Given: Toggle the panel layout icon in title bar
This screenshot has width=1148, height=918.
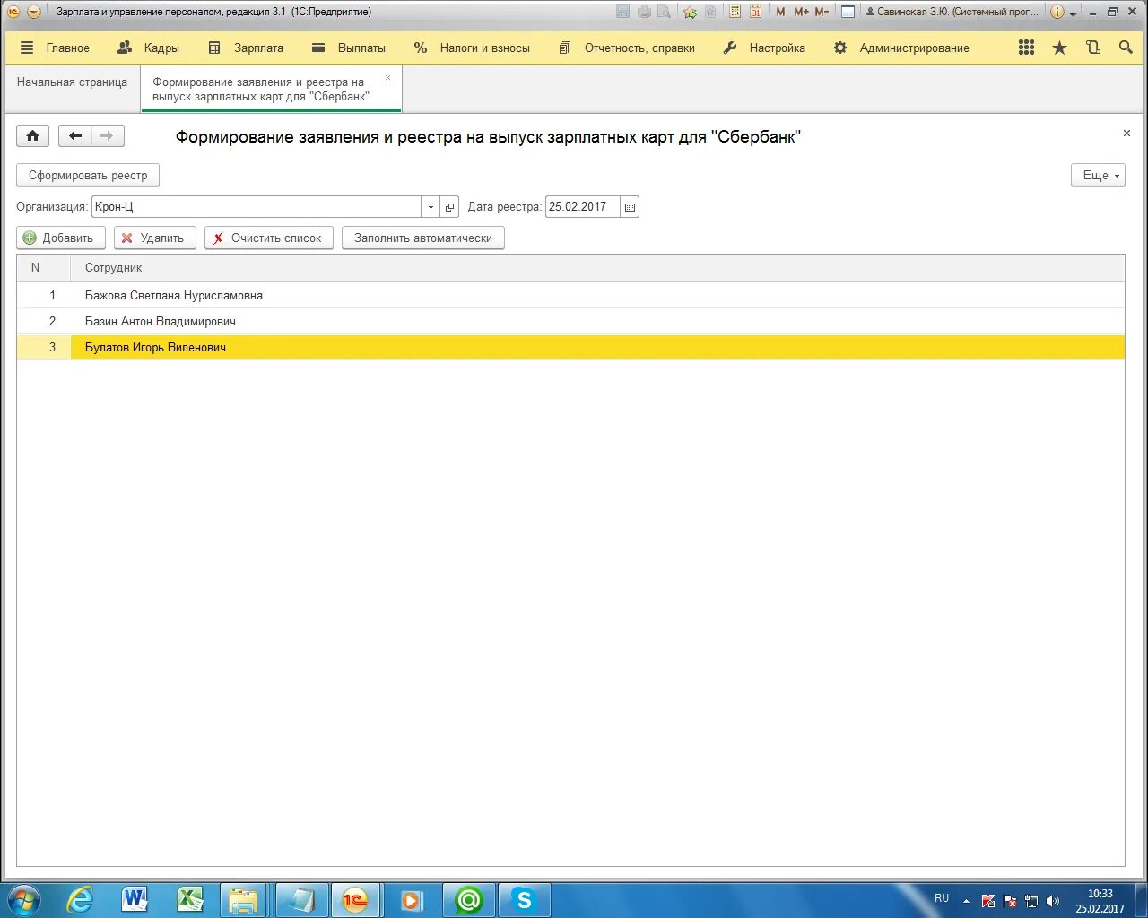Looking at the screenshot, I should tap(848, 12).
